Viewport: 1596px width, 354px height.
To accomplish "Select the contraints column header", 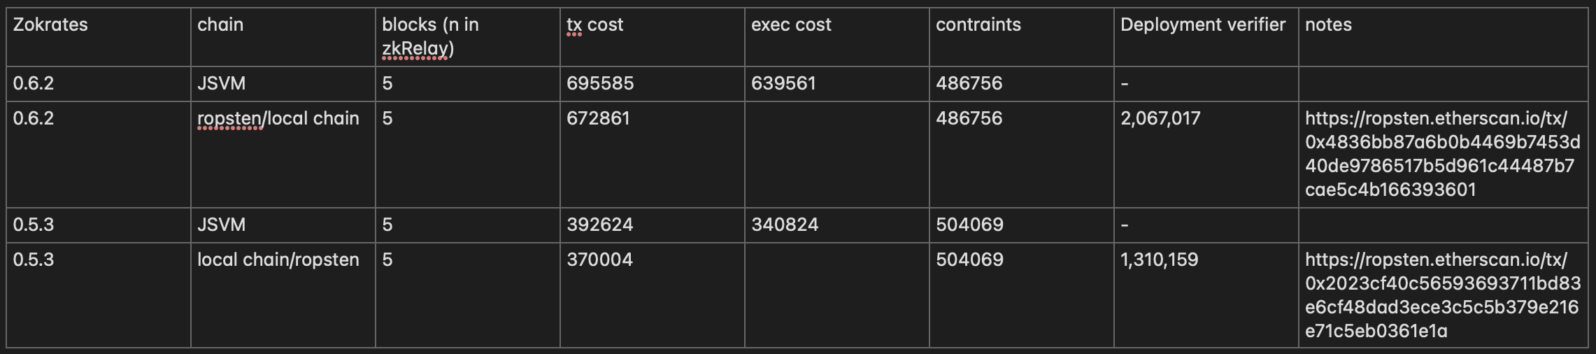I will (x=1022, y=37).
